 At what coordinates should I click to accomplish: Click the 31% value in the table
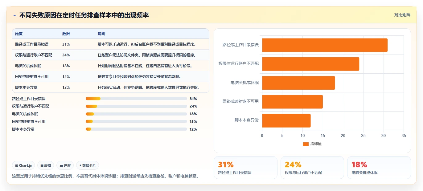(x=66, y=44)
